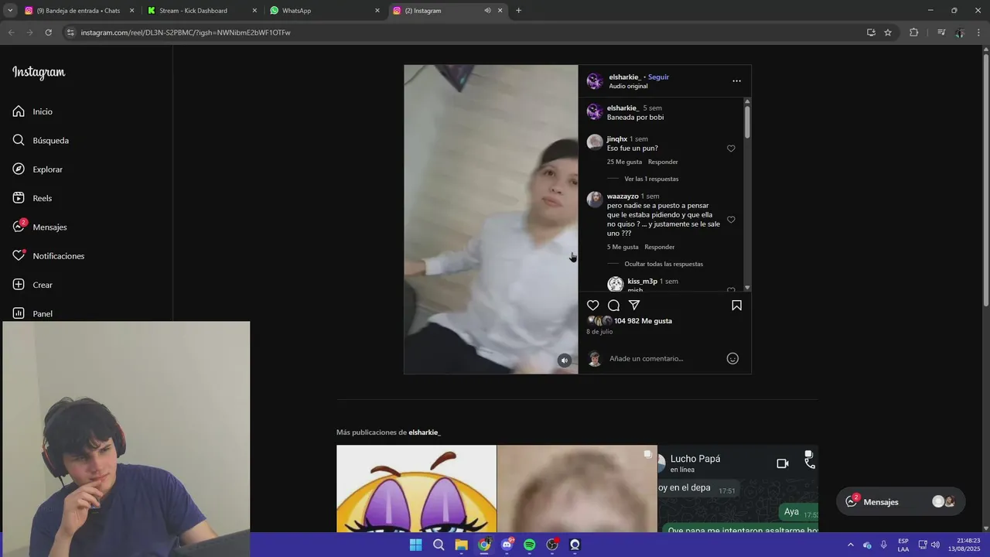The width and height of the screenshot is (990, 557).
Task: Open the three-dot options menu on the post
Action: (736, 80)
